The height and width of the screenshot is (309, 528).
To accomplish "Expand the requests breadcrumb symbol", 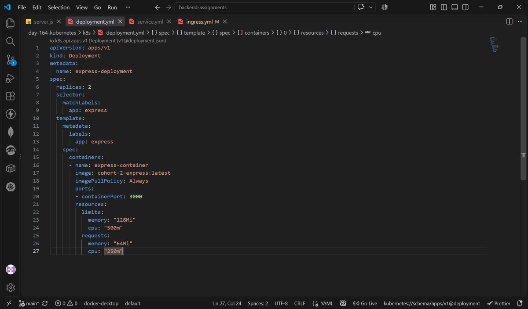I will [344, 32].
